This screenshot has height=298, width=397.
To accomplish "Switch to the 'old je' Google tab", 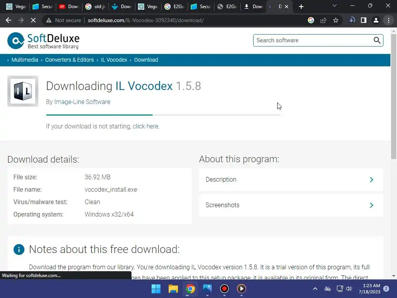I will click(x=95, y=7).
